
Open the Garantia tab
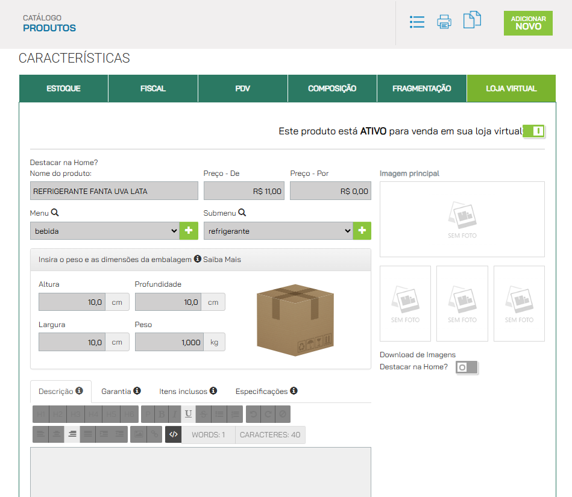(121, 392)
